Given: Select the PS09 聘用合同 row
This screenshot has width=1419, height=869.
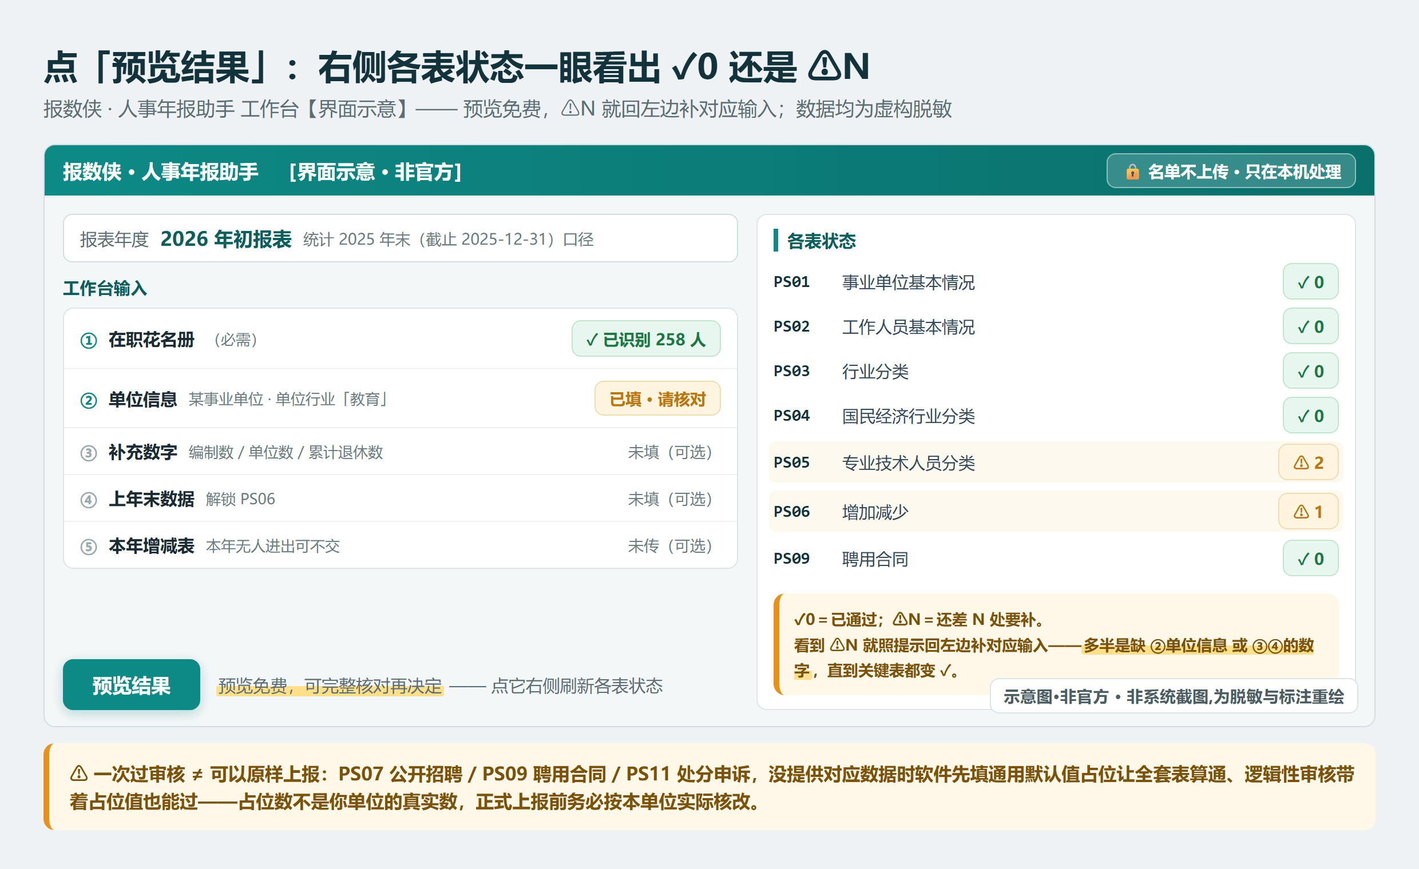Looking at the screenshot, I should coord(1056,558).
